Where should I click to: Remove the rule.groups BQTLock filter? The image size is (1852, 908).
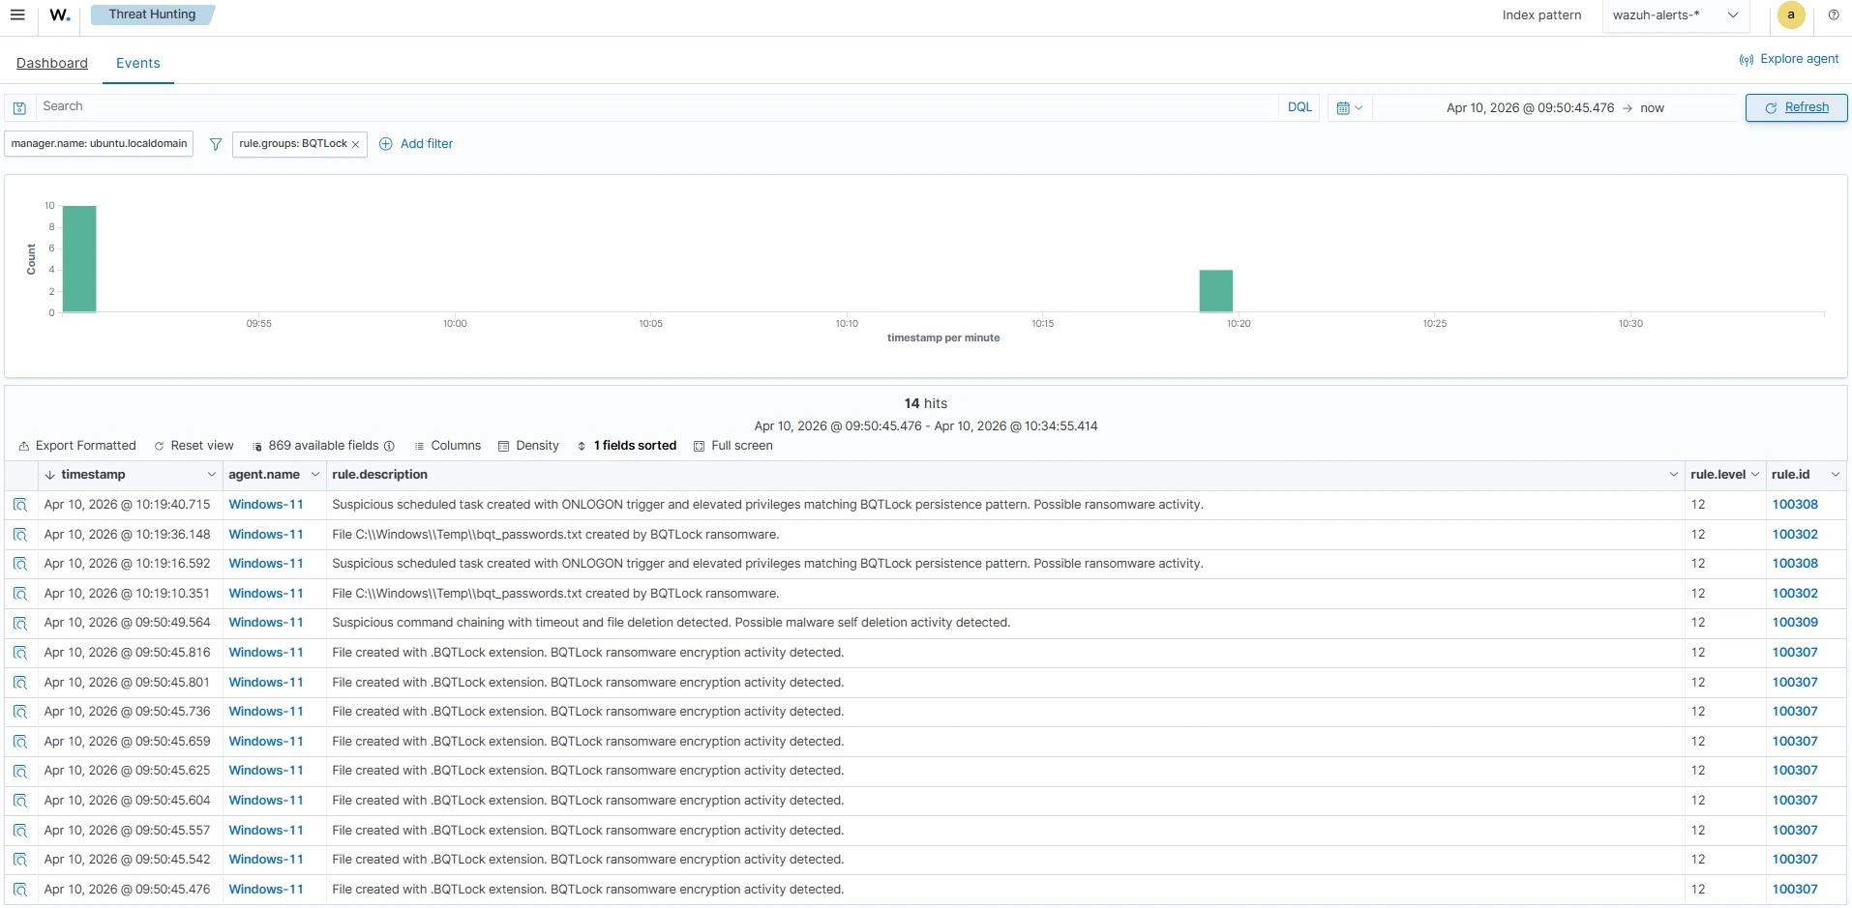coord(356,144)
